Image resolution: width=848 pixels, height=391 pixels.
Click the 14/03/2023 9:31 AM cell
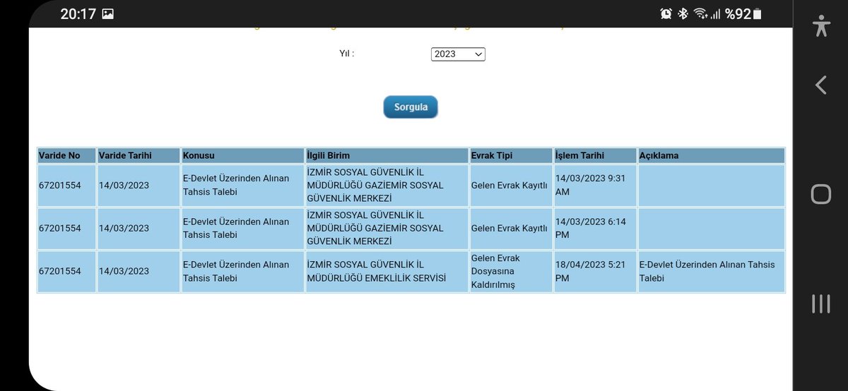click(595, 186)
